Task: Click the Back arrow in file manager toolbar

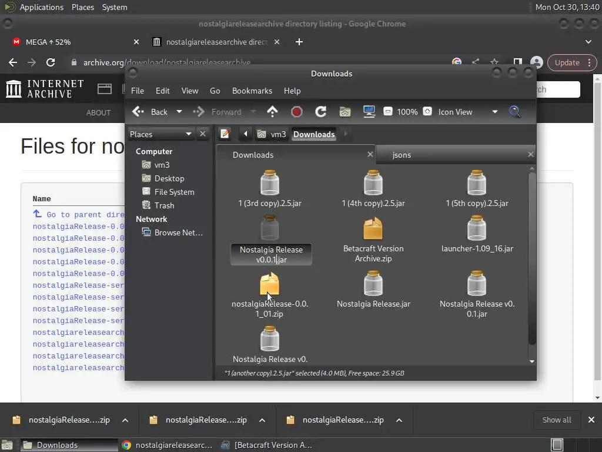Action: (x=150, y=112)
